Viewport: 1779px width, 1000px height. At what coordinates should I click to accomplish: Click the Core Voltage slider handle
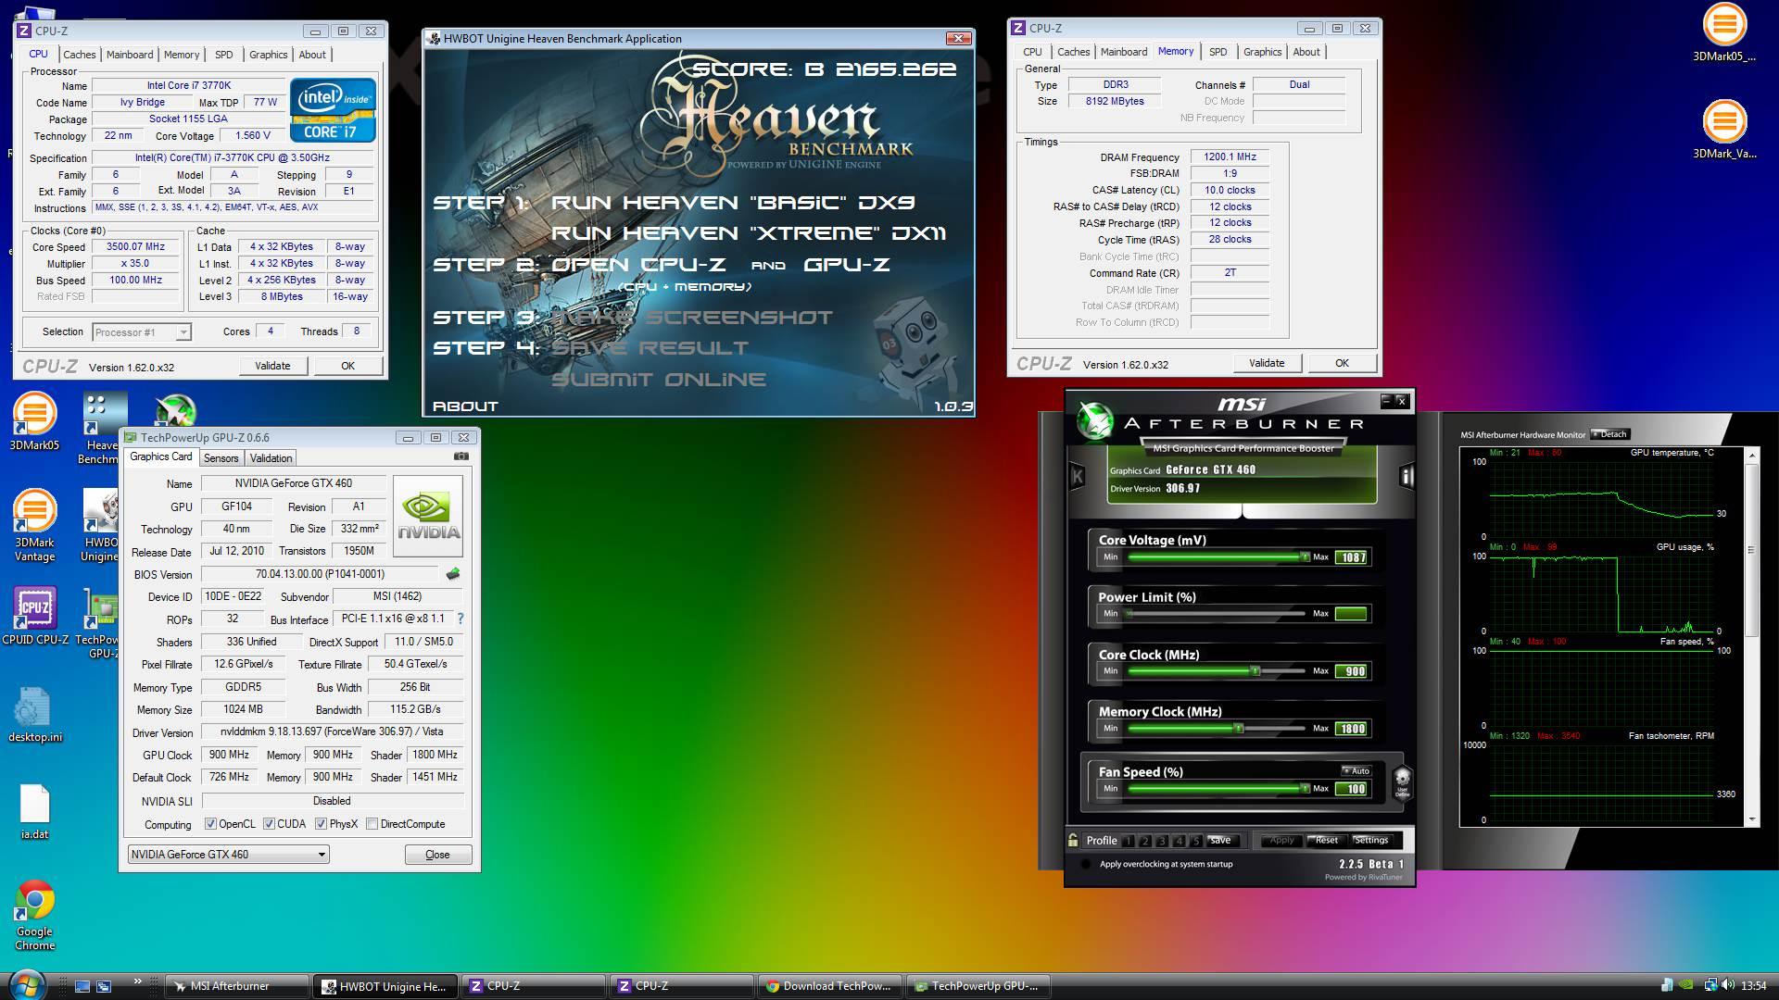pyautogui.click(x=1305, y=557)
